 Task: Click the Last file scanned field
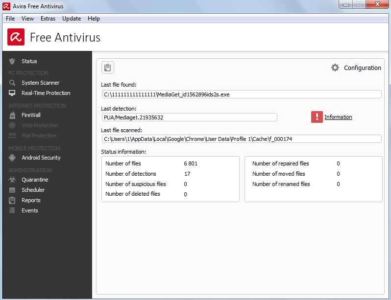tap(242, 139)
